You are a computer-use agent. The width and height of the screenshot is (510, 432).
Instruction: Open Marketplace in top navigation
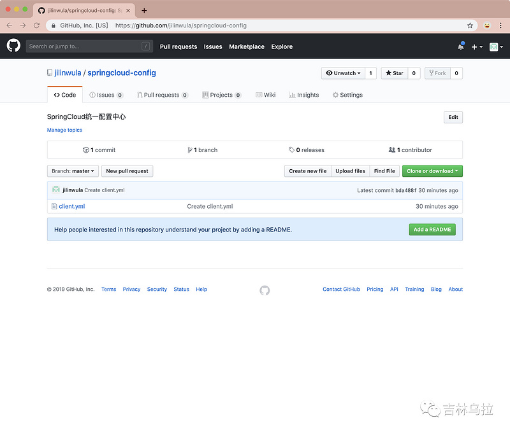pyautogui.click(x=247, y=46)
